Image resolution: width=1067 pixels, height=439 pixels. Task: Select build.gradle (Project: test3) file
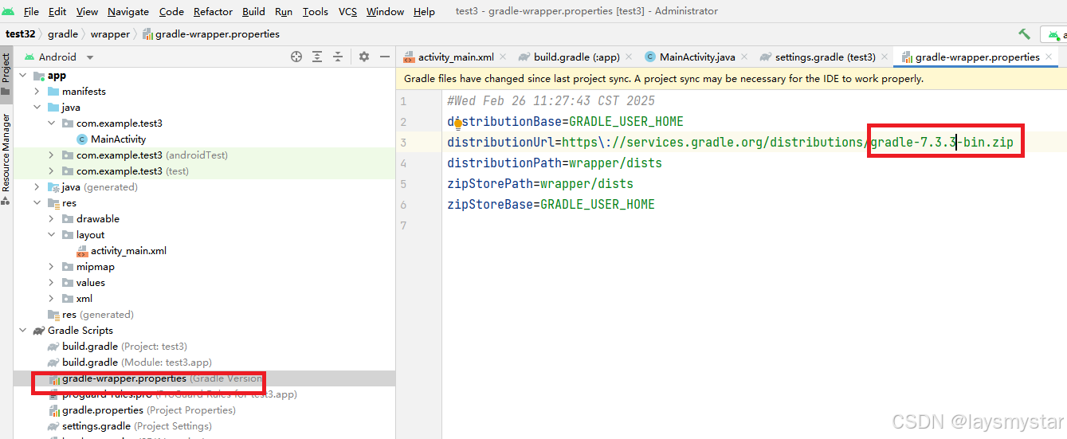[124, 347]
